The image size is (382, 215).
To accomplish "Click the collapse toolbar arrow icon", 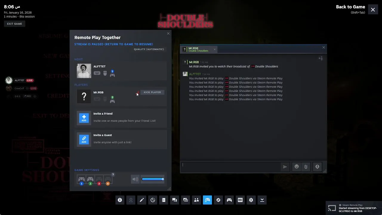I will click(x=262, y=200).
